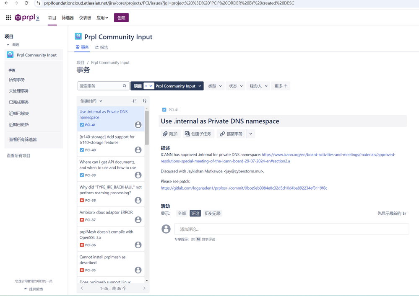Click task type icon on PCI-40
419x296 pixels.
click(82, 150)
